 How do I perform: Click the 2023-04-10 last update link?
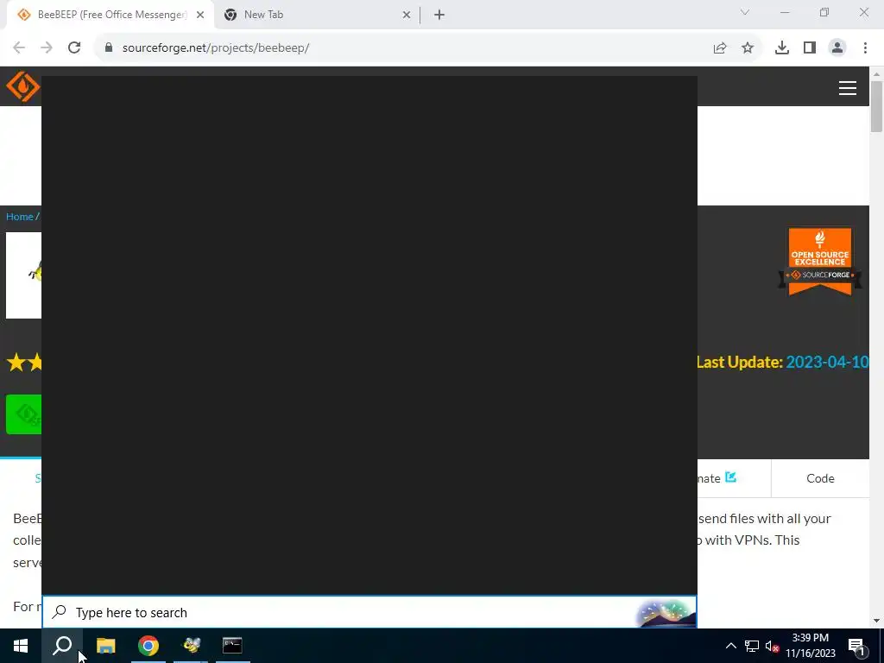click(827, 362)
